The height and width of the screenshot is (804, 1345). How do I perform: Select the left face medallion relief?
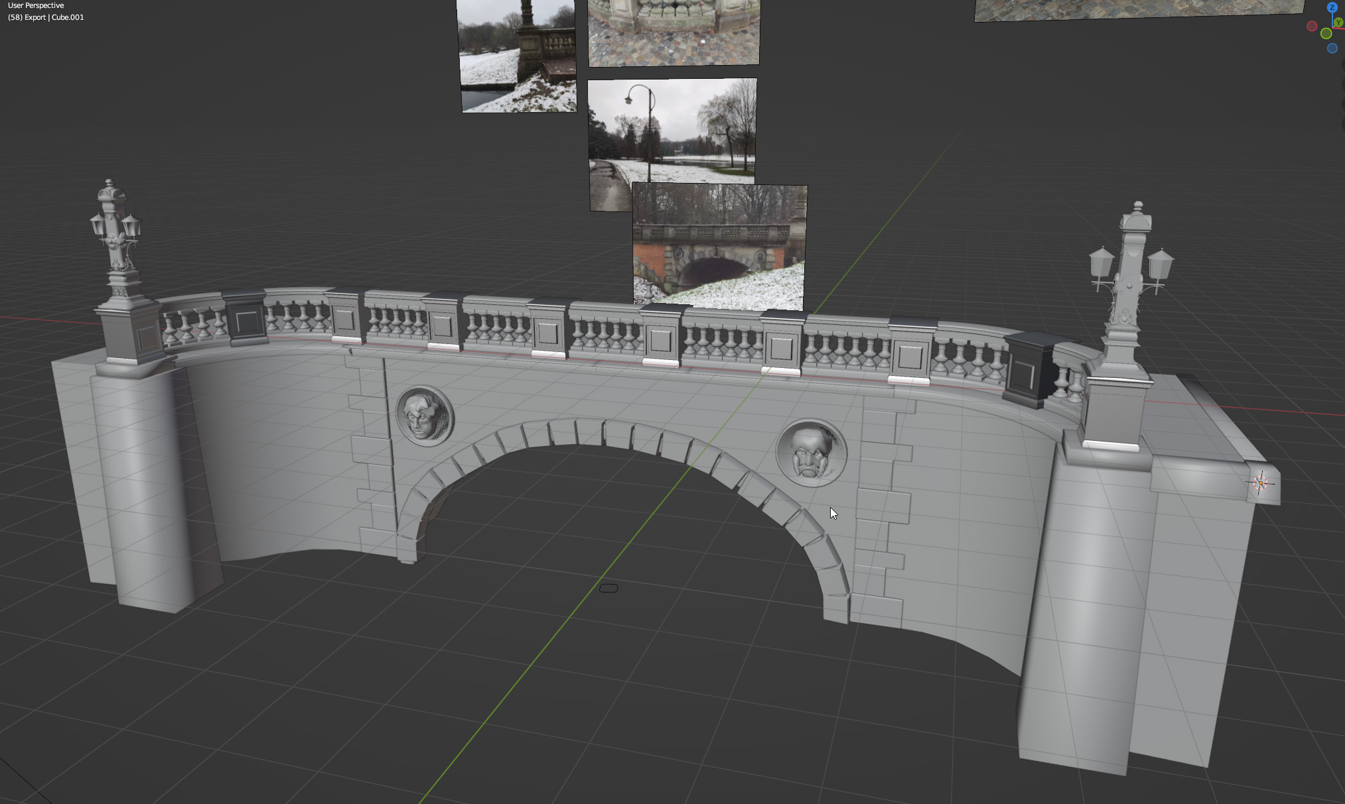[425, 416]
